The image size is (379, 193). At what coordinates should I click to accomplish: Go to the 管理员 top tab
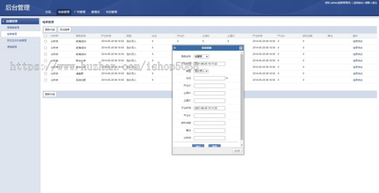[x=95, y=12]
